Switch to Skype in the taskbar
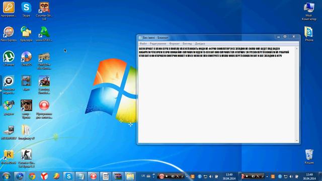Image resolution: width=322 pixels, height=181 pixels. pos(68,176)
